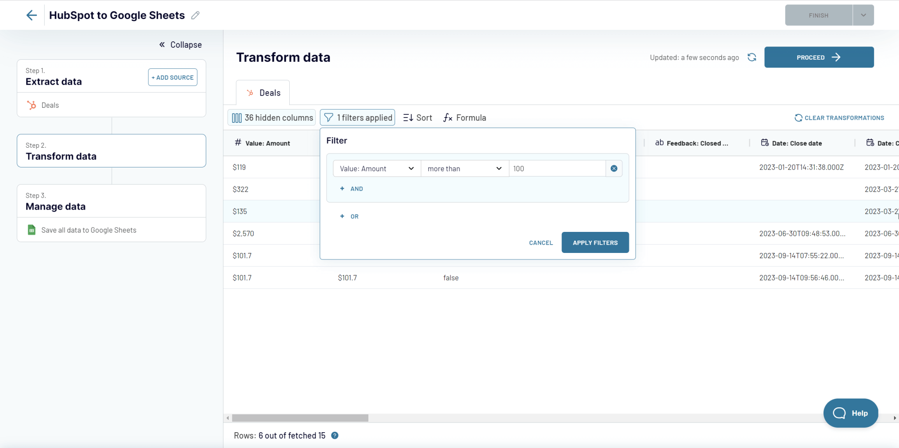Viewport: 899px width, 448px height.
Task: Open the hidden columns panel
Action: pyautogui.click(x=271, y=117)
